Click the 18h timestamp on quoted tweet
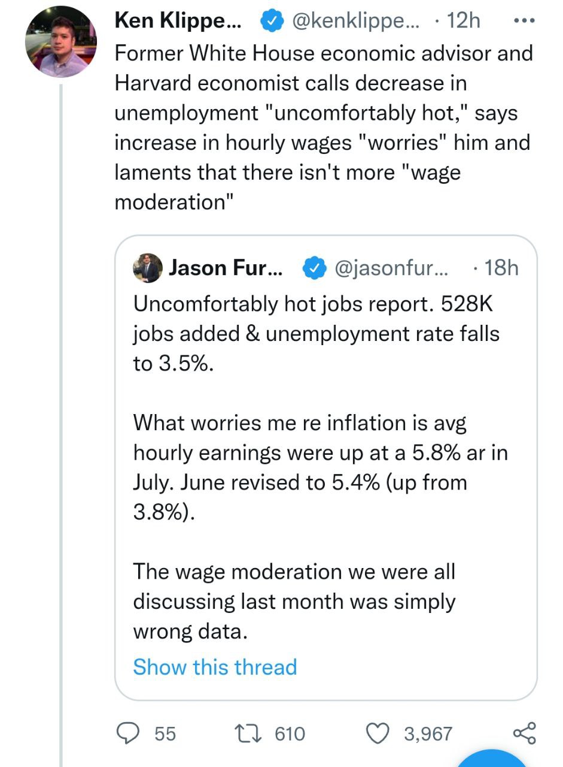The height and width of the screenshot is (767, 563). (x=501, y=268)
